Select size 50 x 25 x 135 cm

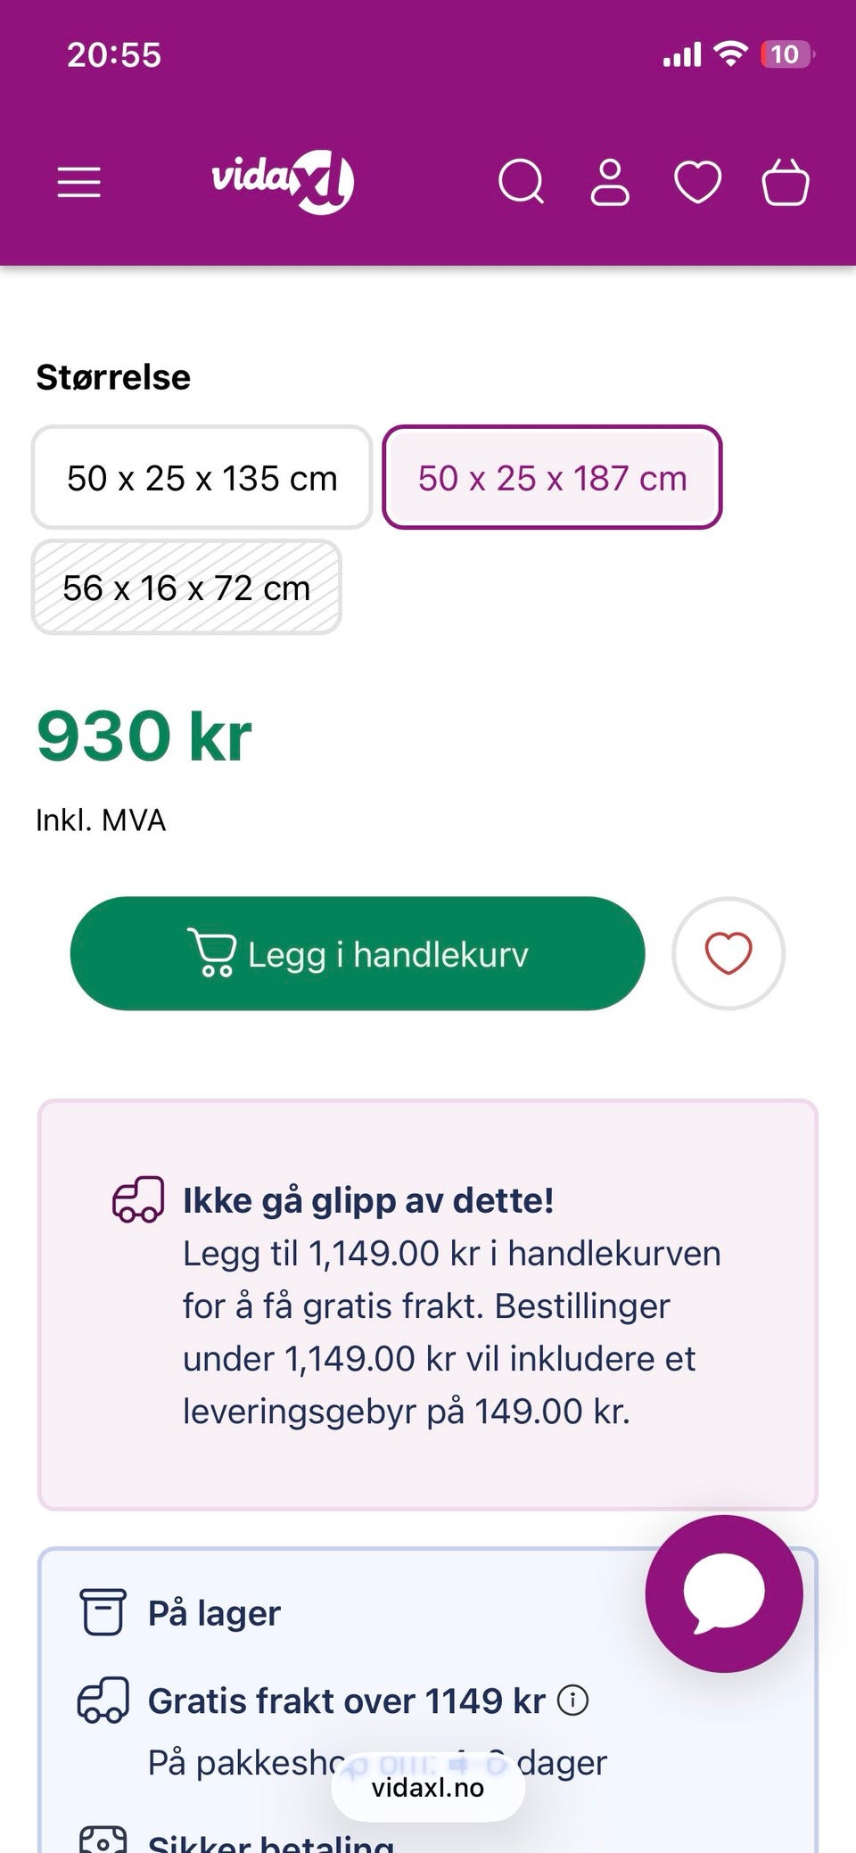tap(202, 478)
